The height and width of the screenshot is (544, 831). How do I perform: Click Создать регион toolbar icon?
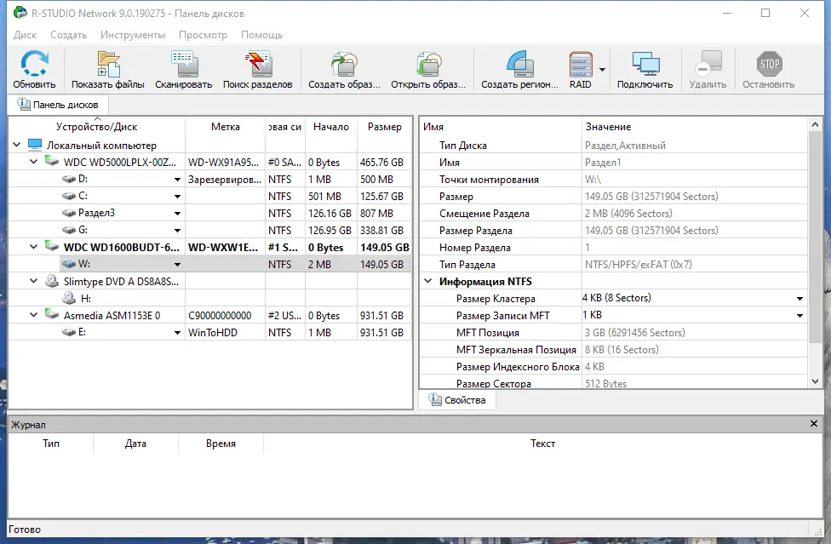click(520, 64)
